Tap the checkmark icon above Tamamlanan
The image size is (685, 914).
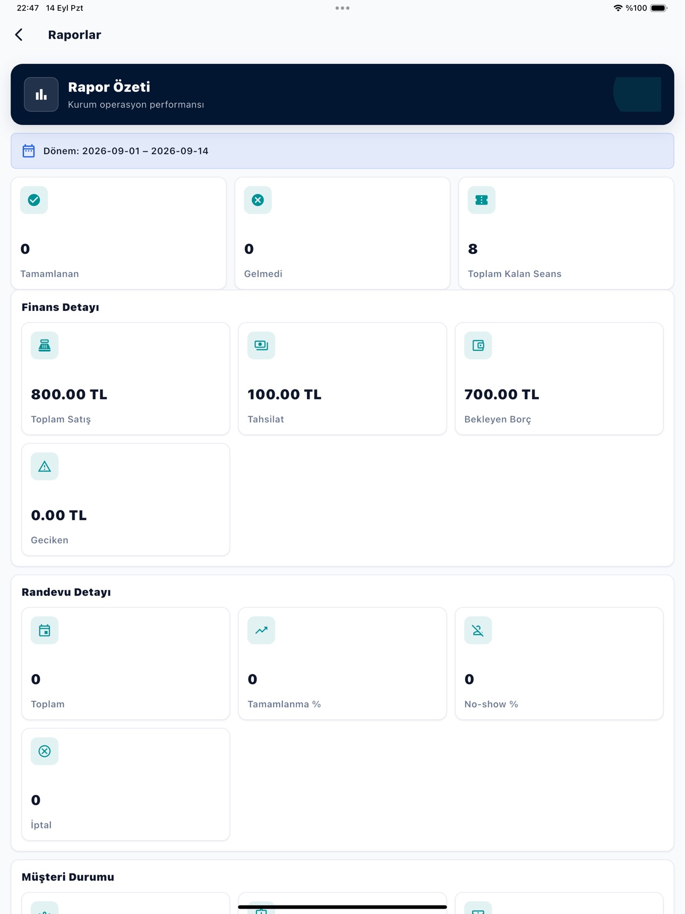click(x=34, y=200)
